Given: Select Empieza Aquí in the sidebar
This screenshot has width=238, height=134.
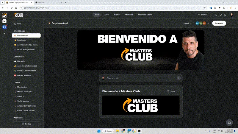Looking at the screenshot, I should click(26, 35).
